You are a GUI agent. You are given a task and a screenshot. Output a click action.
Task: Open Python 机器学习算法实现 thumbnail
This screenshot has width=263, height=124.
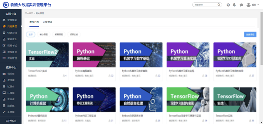pyautogui.click(x=188, y=55)
